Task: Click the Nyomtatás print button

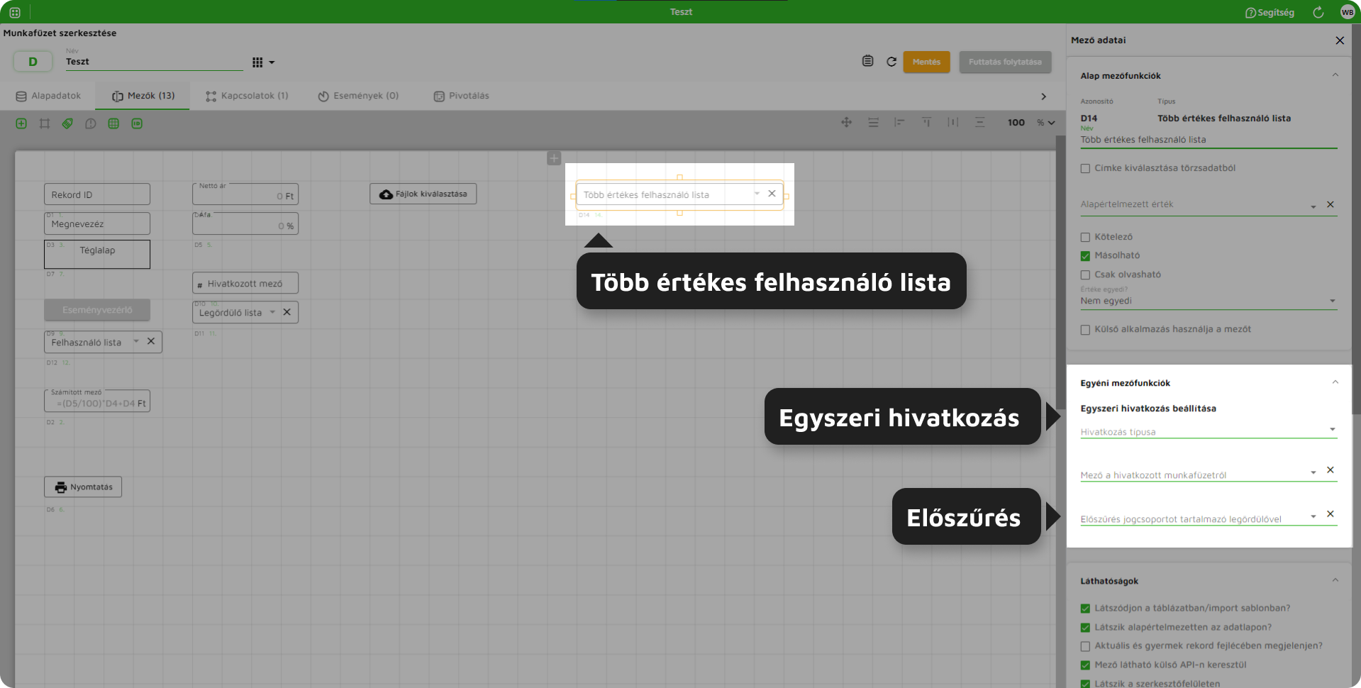Action: point(83,487)
